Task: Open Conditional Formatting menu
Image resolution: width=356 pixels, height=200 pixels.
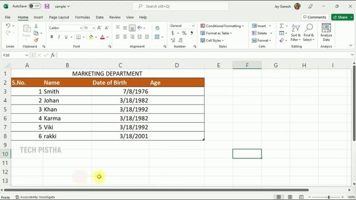Action: [x=222, y=26]
